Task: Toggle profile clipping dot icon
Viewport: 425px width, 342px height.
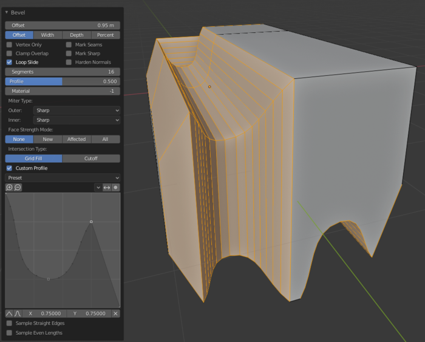Action: pos(115,188)
